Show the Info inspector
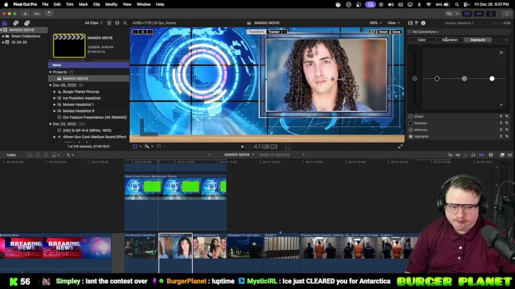The image size is (515, 289). click(423, 23)
